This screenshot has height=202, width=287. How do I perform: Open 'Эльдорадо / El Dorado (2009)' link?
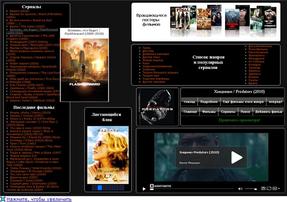tap(31, 171)
